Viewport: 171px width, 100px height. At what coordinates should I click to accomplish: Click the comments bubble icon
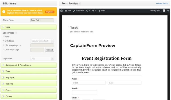(93, 11)
